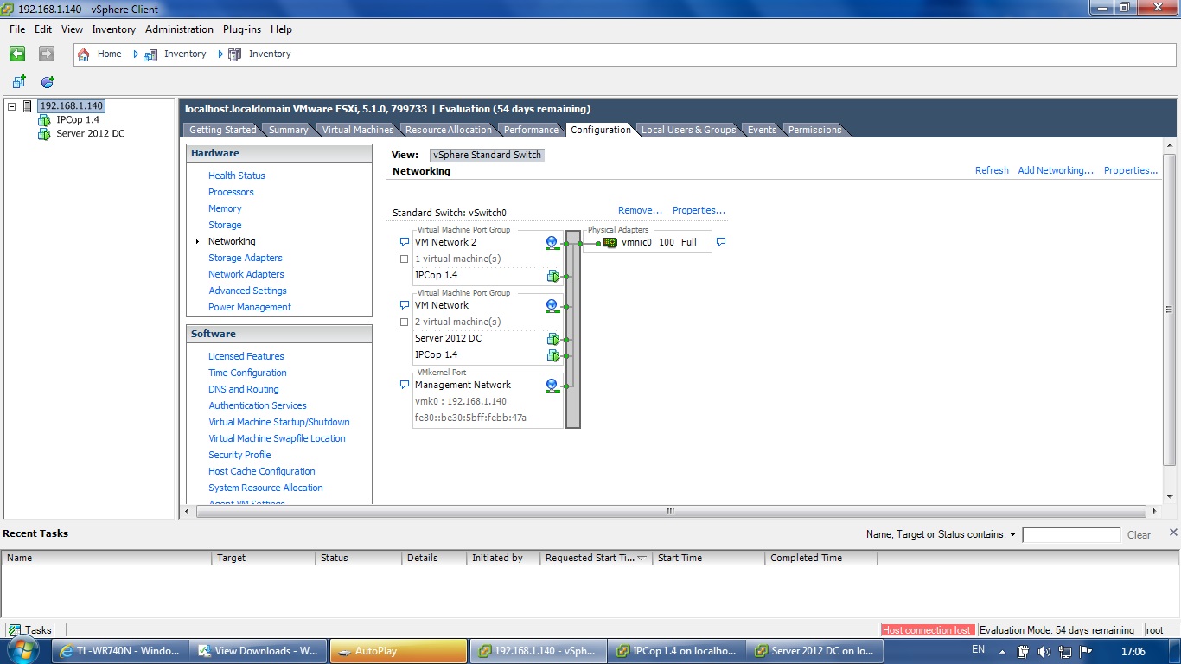Open the Windows Start menu
1181x664 pixels.
click(24, 650)
